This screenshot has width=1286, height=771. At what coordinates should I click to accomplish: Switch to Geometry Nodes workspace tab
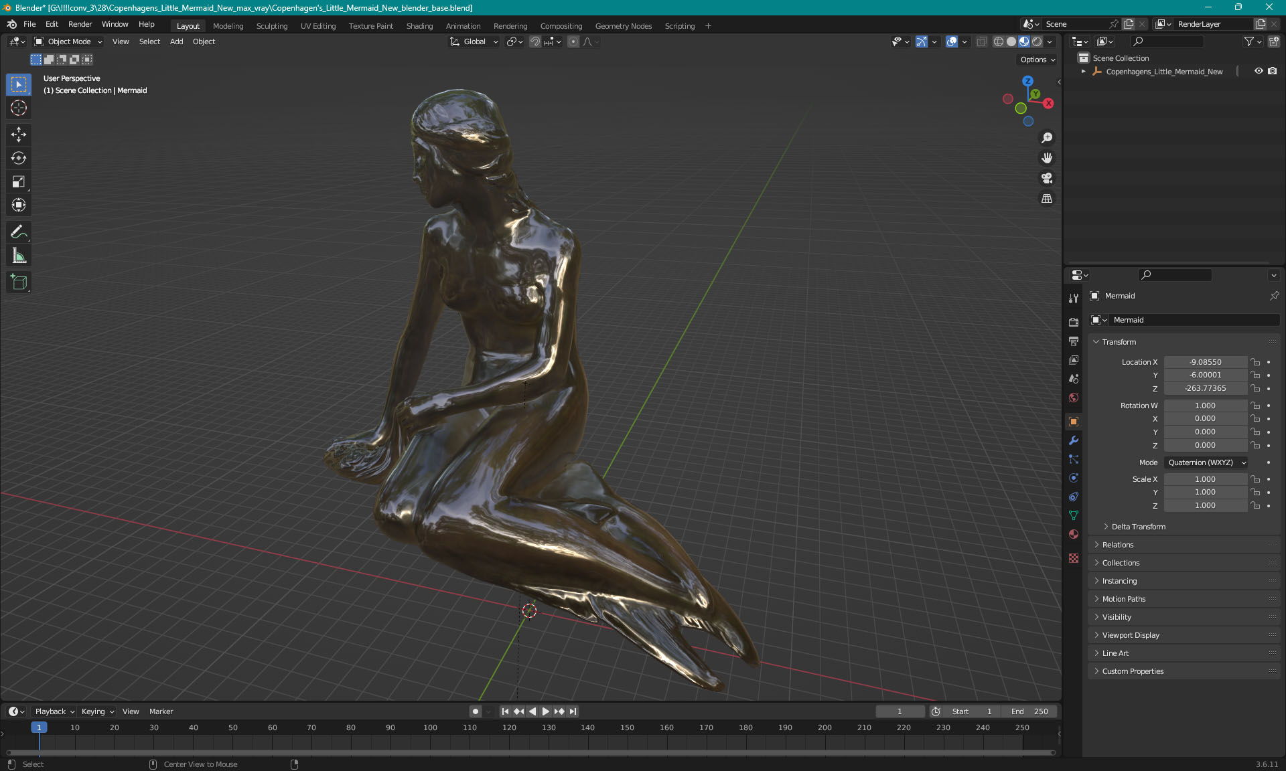click(x=623, y=26)
